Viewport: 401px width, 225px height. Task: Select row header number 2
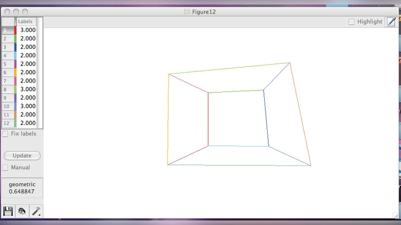(x=8, y=38)
